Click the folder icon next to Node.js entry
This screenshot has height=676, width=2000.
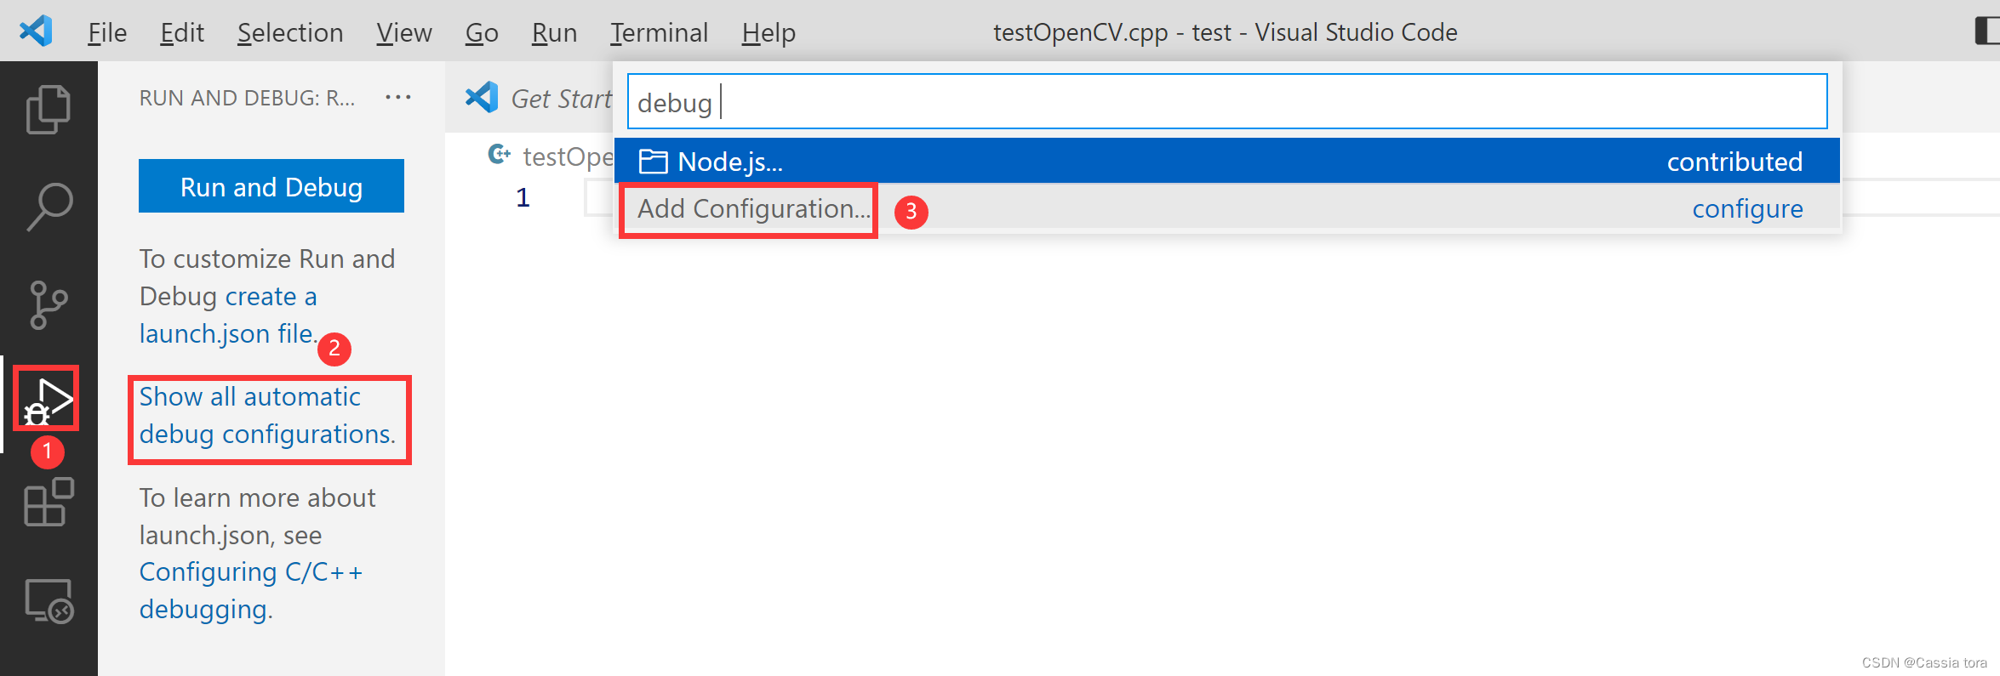(653, 161)
